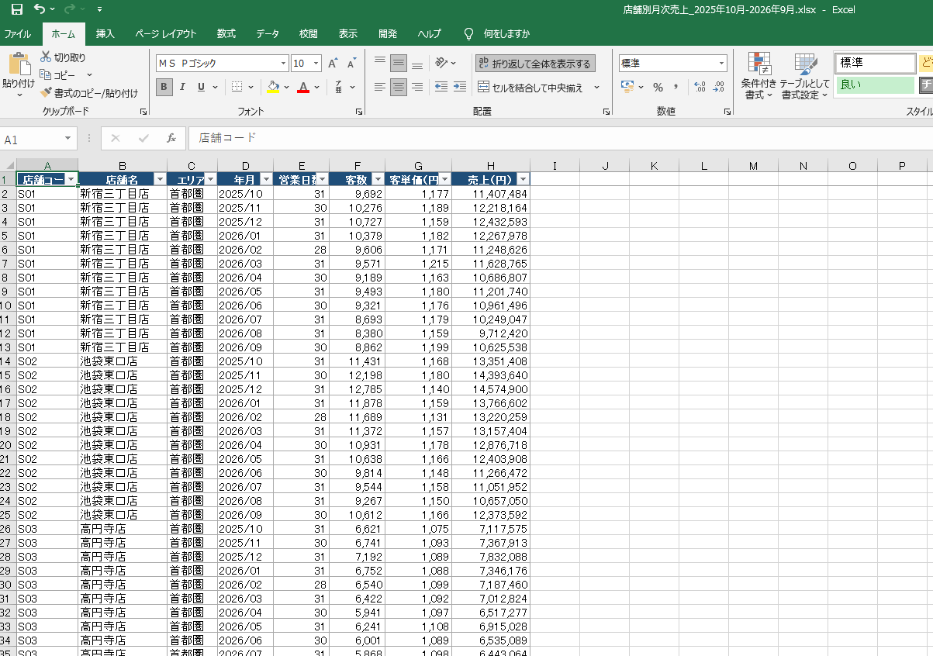Apply the red font color
Screen dimensions: 933x656
(x=303, y=87)
